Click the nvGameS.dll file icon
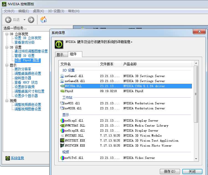208x175 pixels. (x=62, y=76)
